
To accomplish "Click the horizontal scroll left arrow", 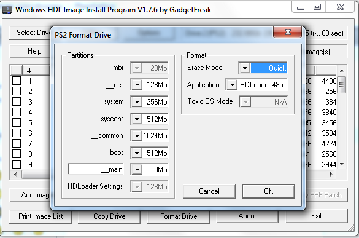I will pos(15,174).
